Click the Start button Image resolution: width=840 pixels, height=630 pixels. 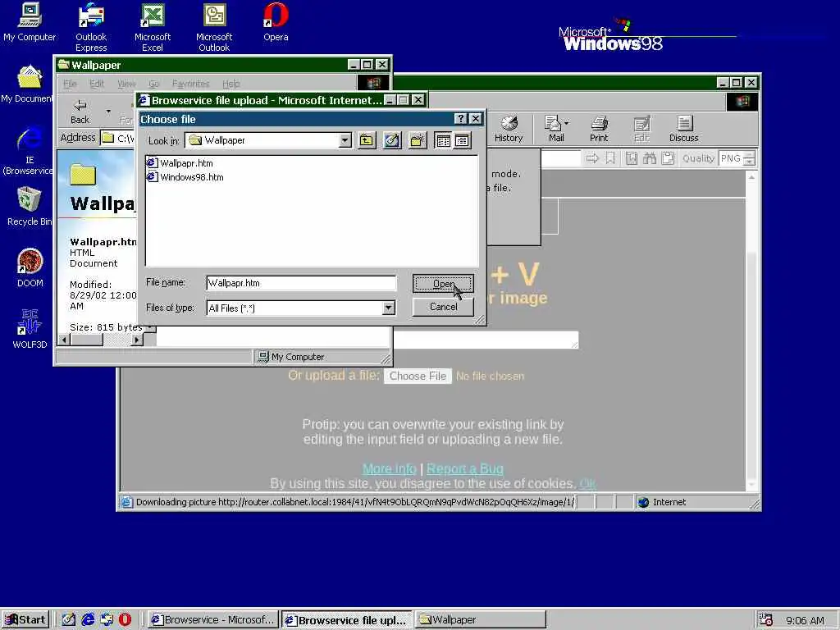click(x=25, y=620)
